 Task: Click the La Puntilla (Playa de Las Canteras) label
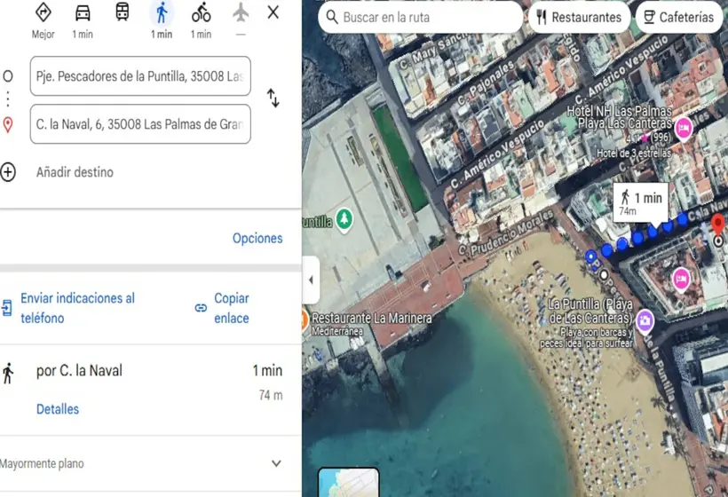[590, 311]
